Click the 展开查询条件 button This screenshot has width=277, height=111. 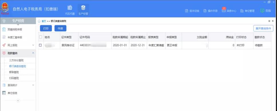tap(263, 28)
